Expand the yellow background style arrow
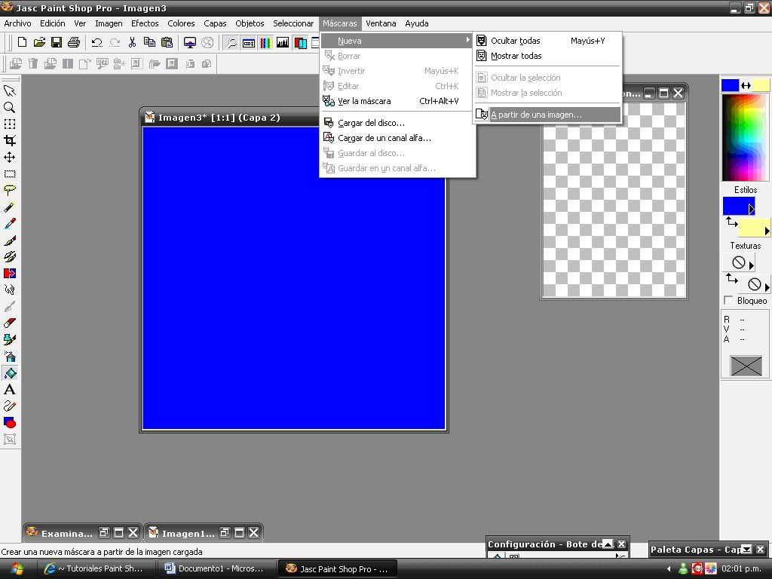Screen dimensions: 772x579 tap(767, 231)
